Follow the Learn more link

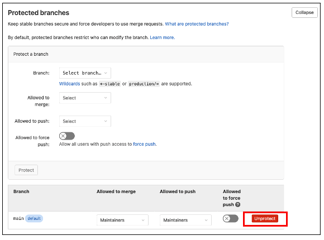coord(163,37)
